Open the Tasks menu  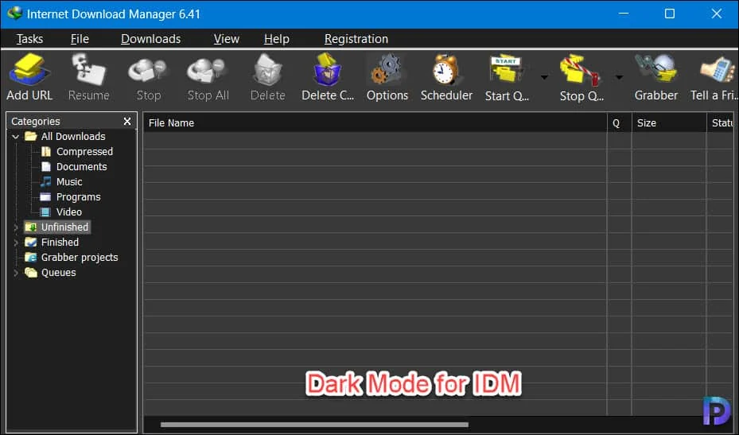[29, 39]
